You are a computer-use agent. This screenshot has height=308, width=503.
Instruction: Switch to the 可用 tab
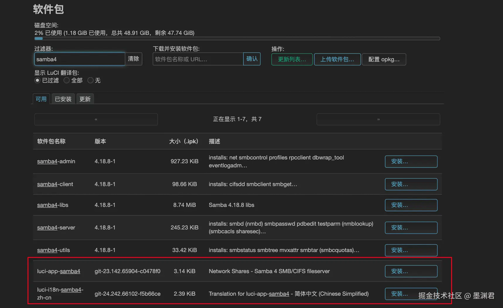coord(41,99)
